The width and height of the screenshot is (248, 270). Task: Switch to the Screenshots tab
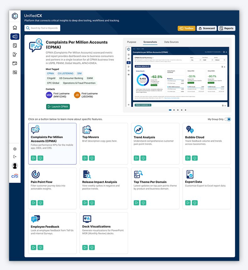click(x=150, y=42)
